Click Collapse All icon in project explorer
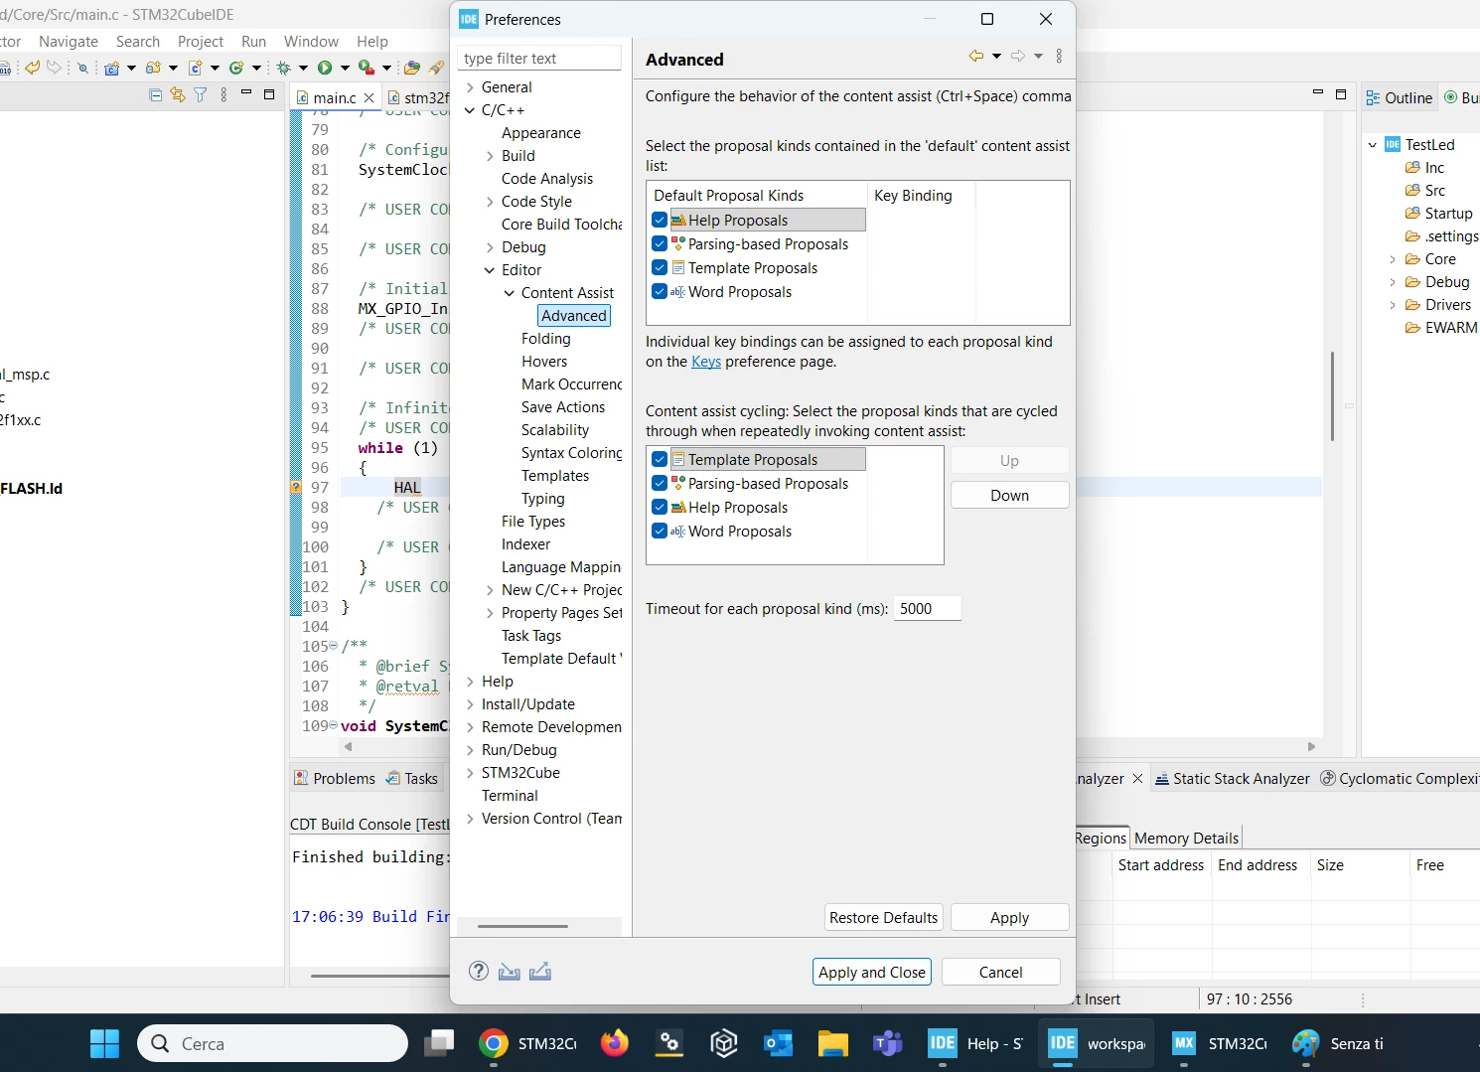The image size is (1480, 1072). coord(155,94)
